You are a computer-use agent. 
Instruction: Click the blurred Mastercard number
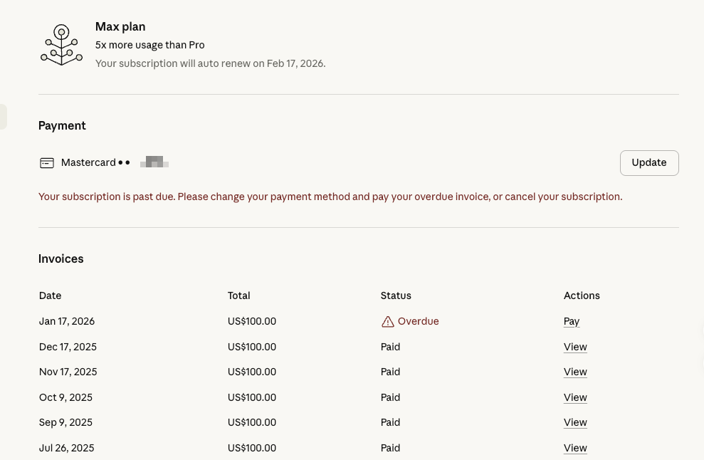tap(154, 162)
